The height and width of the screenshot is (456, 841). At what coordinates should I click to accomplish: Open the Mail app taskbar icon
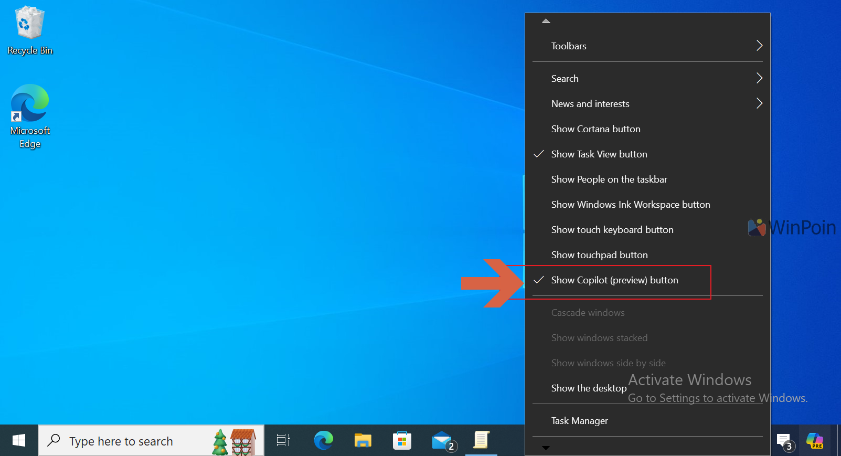[442, 441]
